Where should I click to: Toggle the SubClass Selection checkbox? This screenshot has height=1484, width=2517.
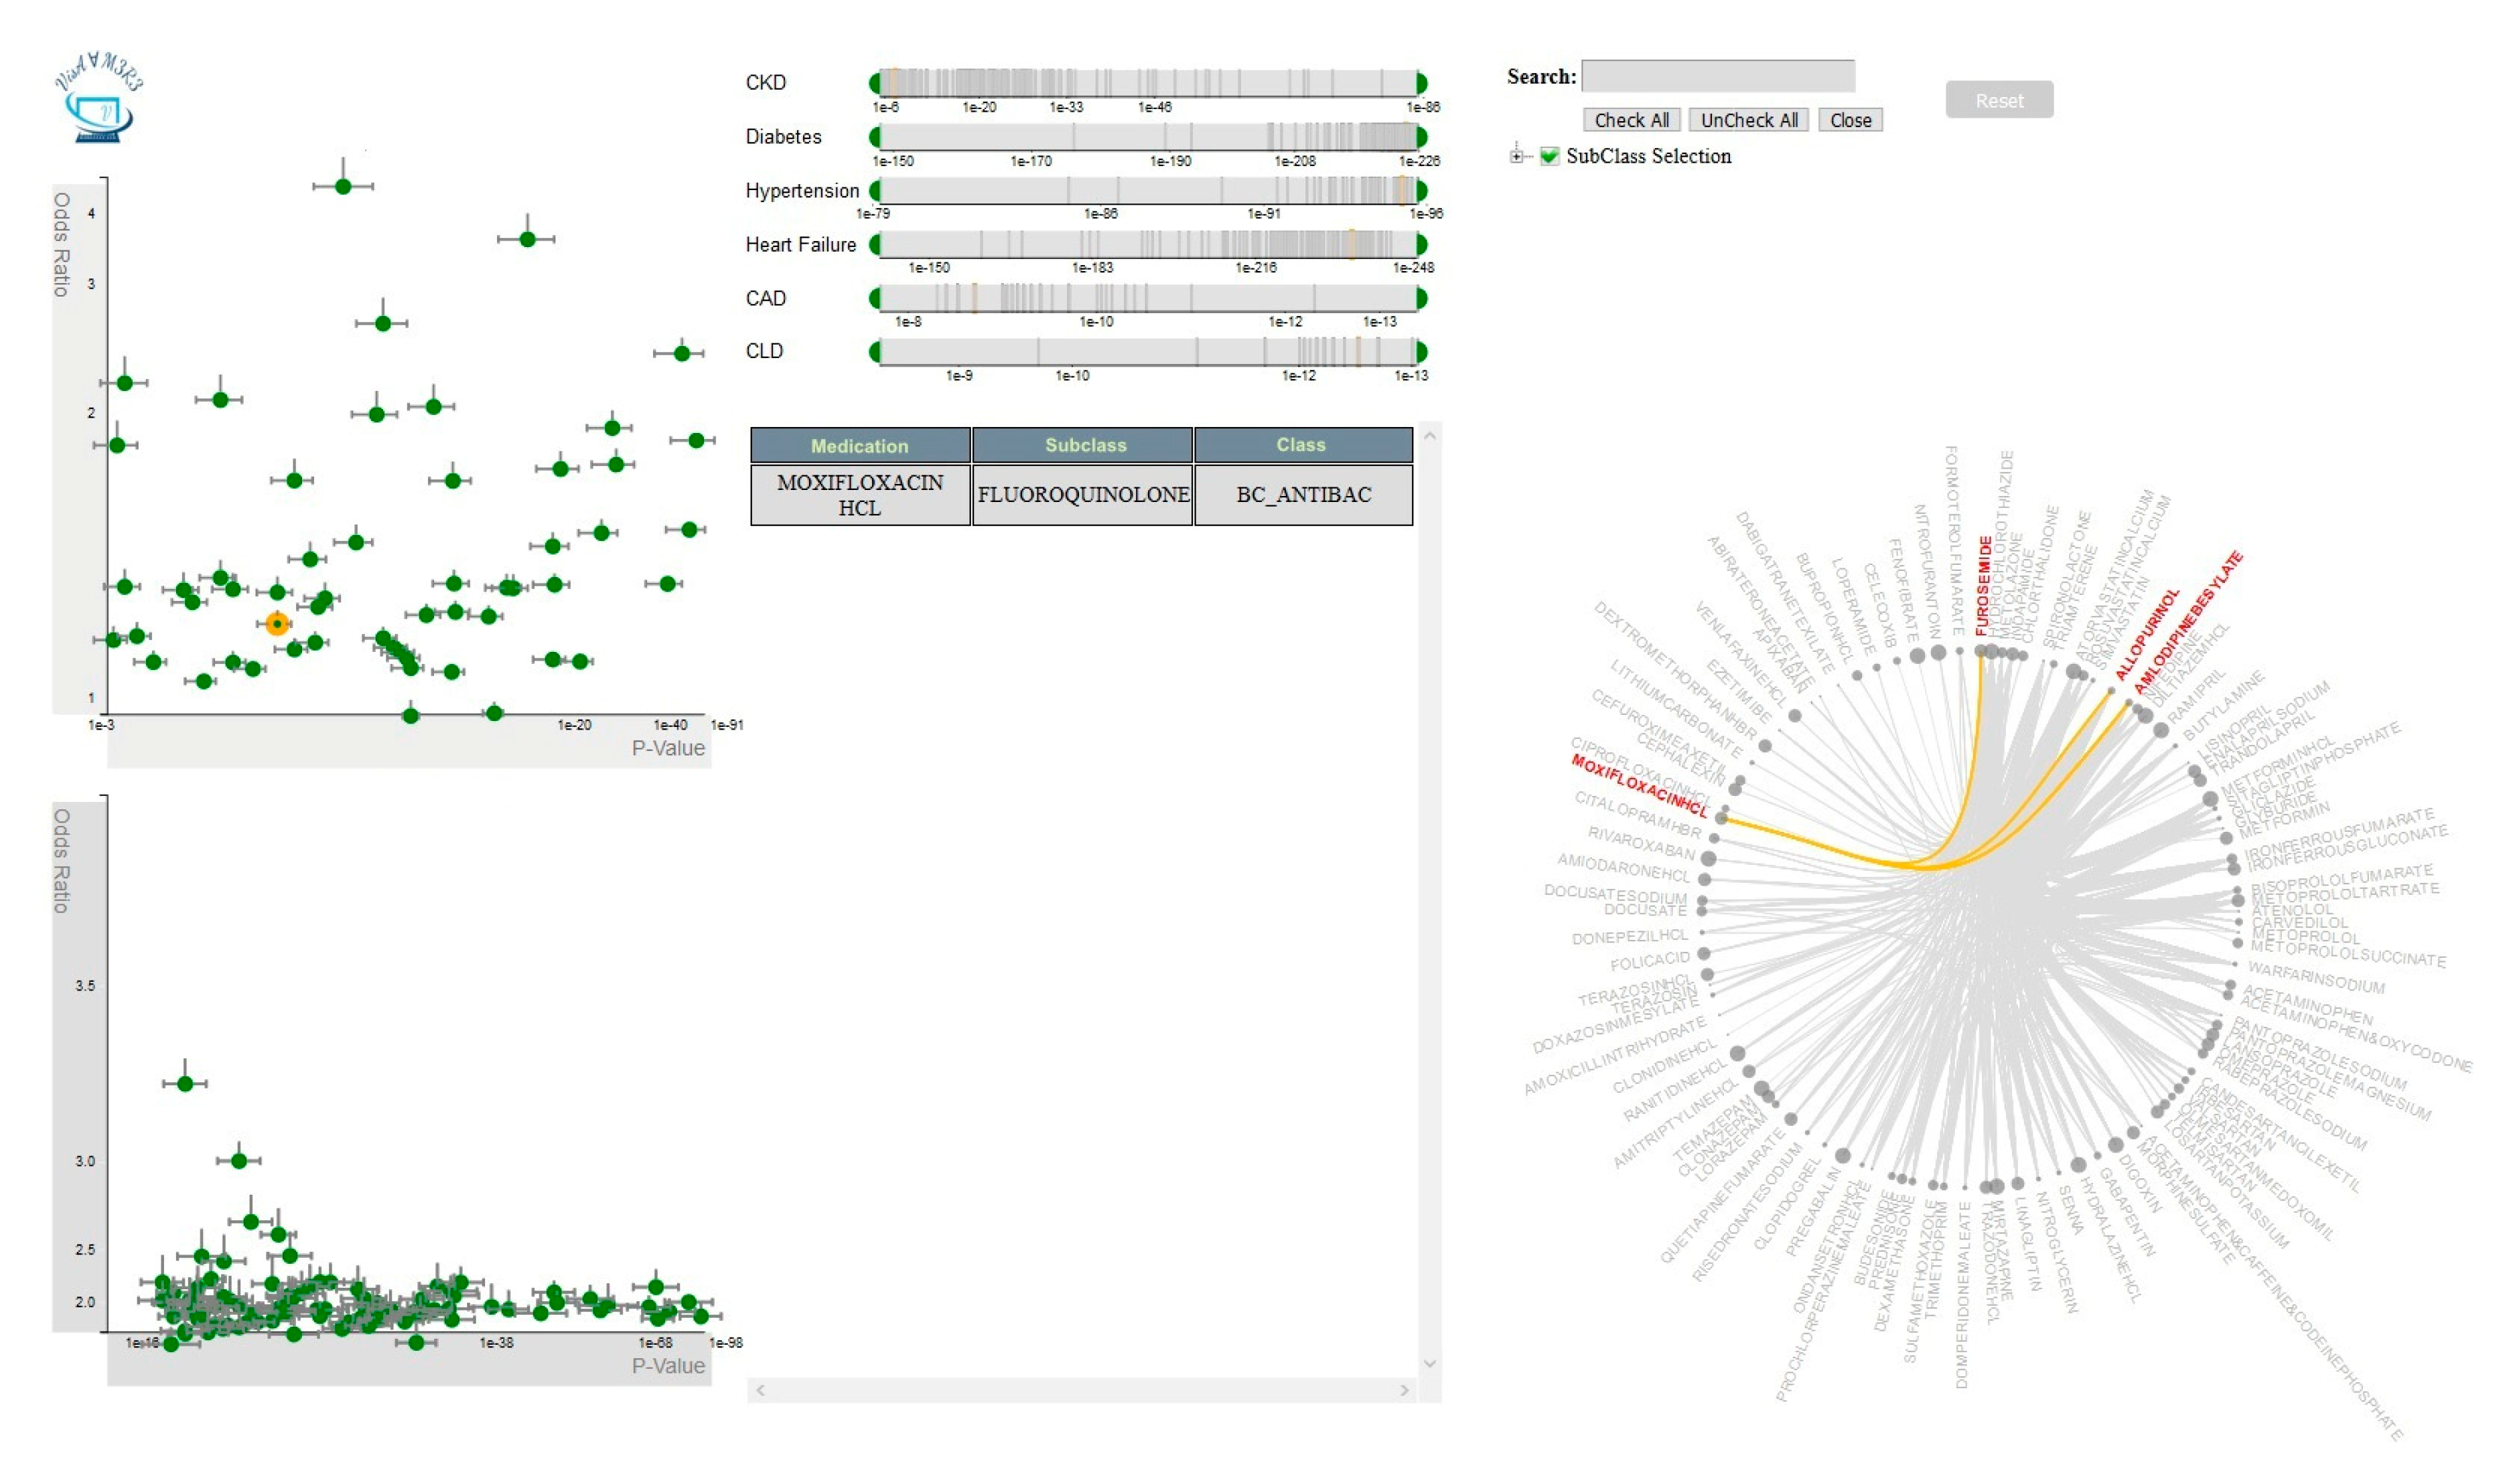(1550, 156)
